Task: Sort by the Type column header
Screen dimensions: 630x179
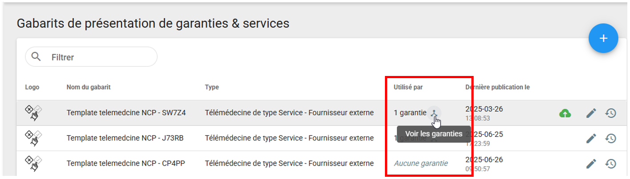Action: pyautogui.click(x=212, y=87)
